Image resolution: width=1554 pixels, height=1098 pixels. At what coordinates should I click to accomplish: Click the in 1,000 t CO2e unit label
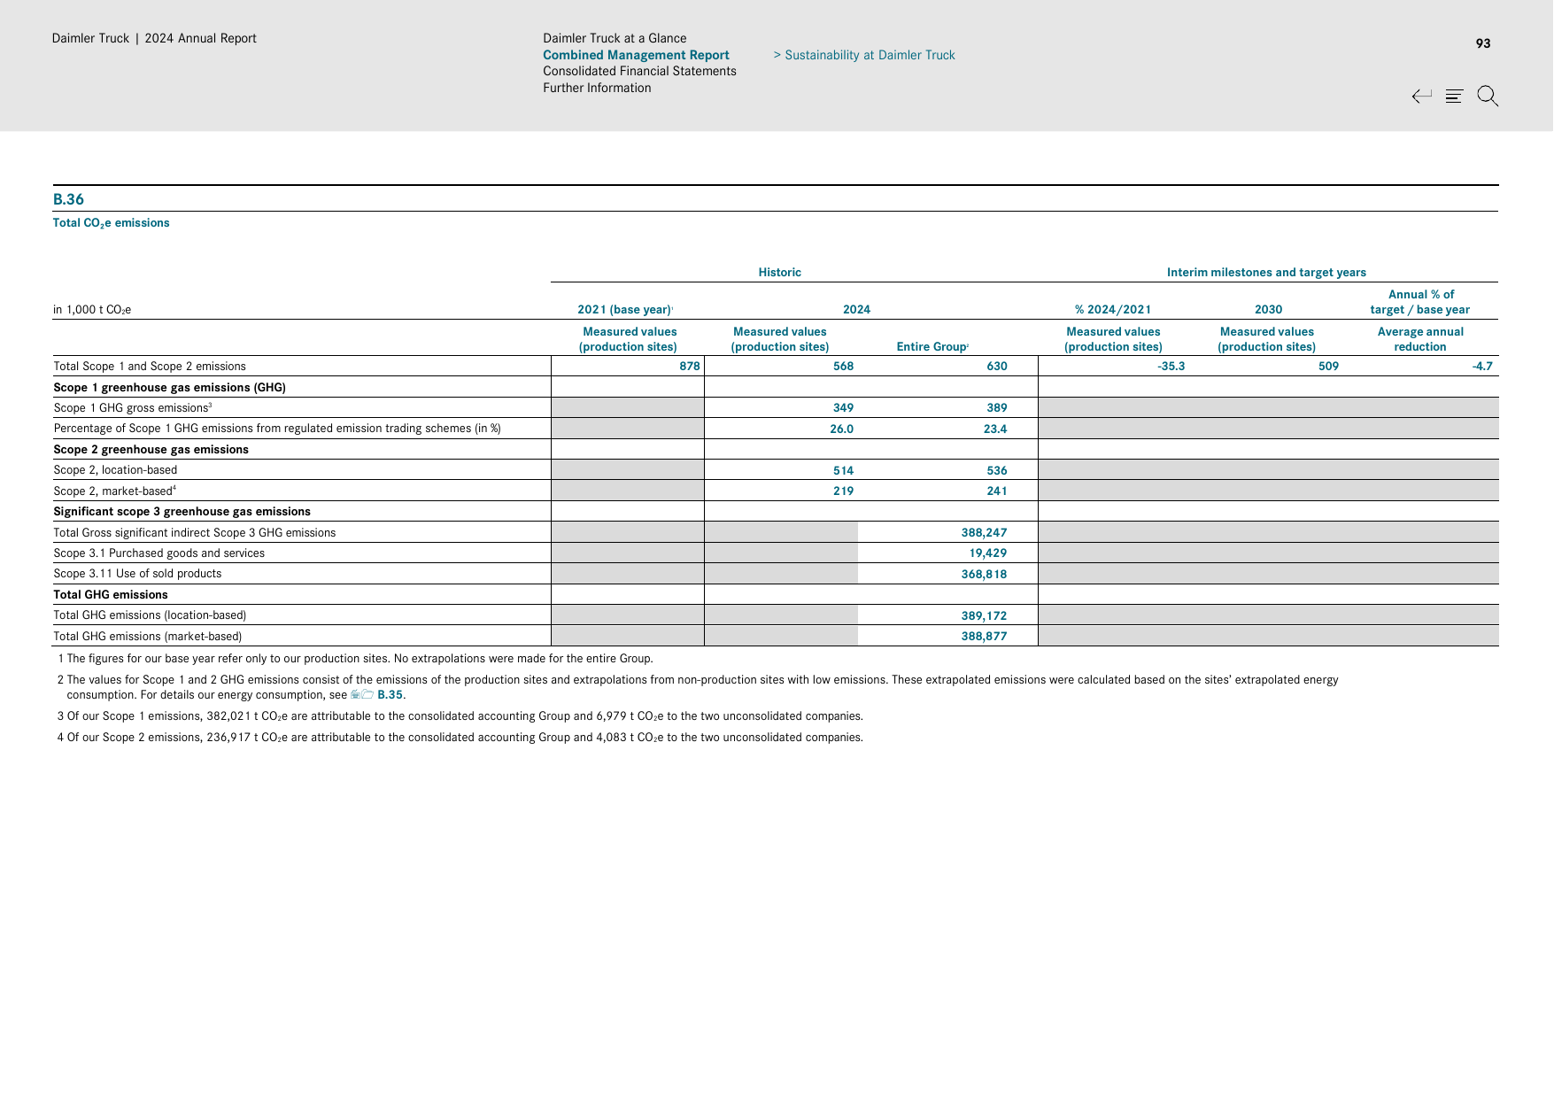(92, 310)
